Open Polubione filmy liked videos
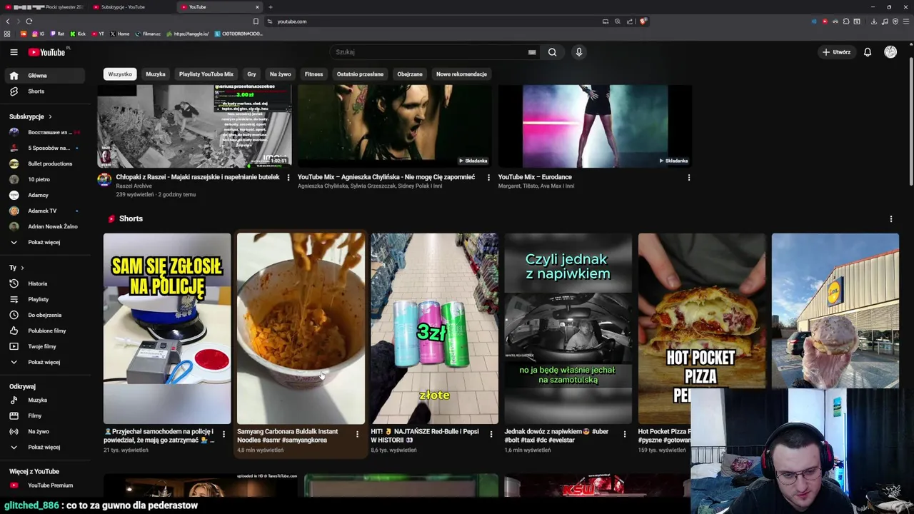914x514 pixels. 44,331
